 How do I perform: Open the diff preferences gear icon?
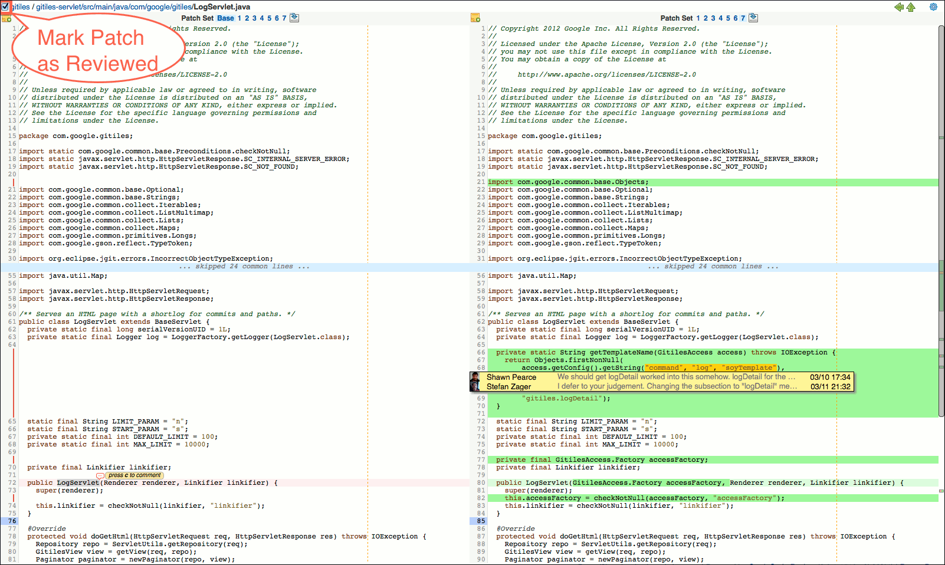coord(933,6)
